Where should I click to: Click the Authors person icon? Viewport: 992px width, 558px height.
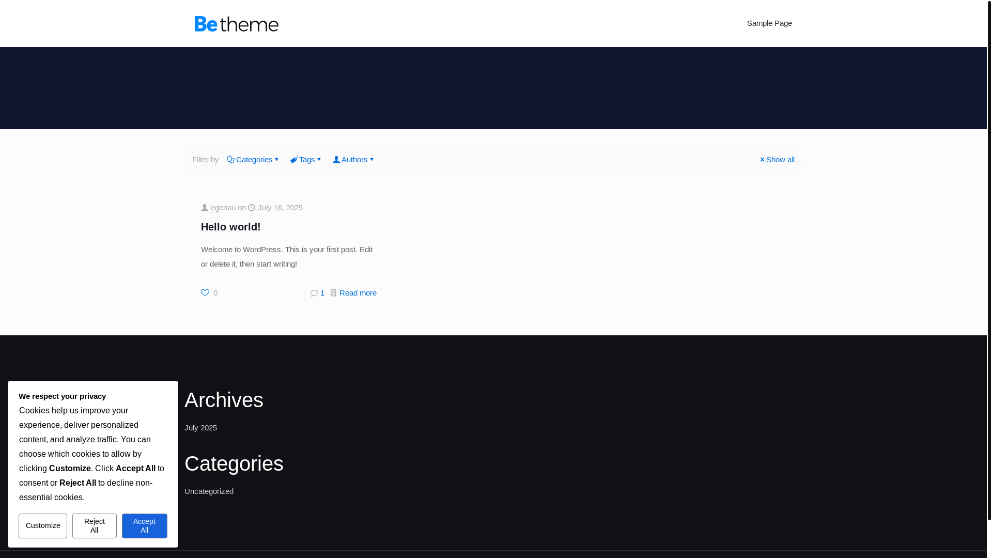[x=336, y=160]
